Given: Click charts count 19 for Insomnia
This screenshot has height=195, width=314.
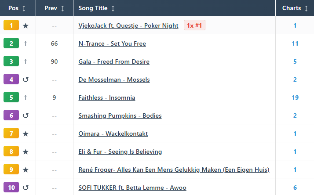Looking at the screenshot, I should 295,97.
